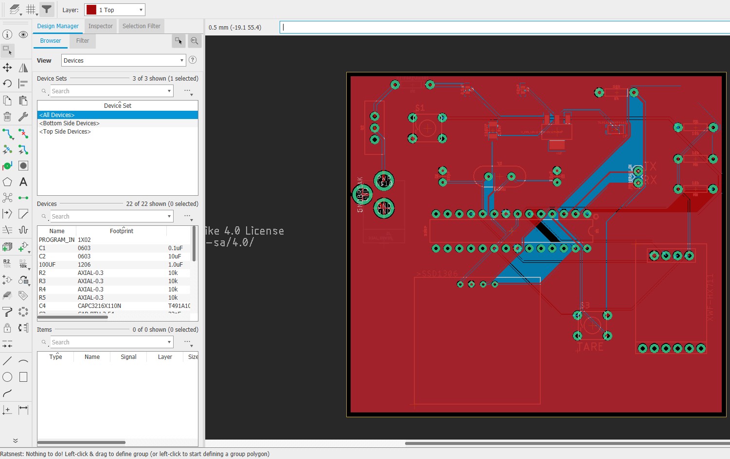Select the Info tool
730x459 pixels.
(7, 34)
